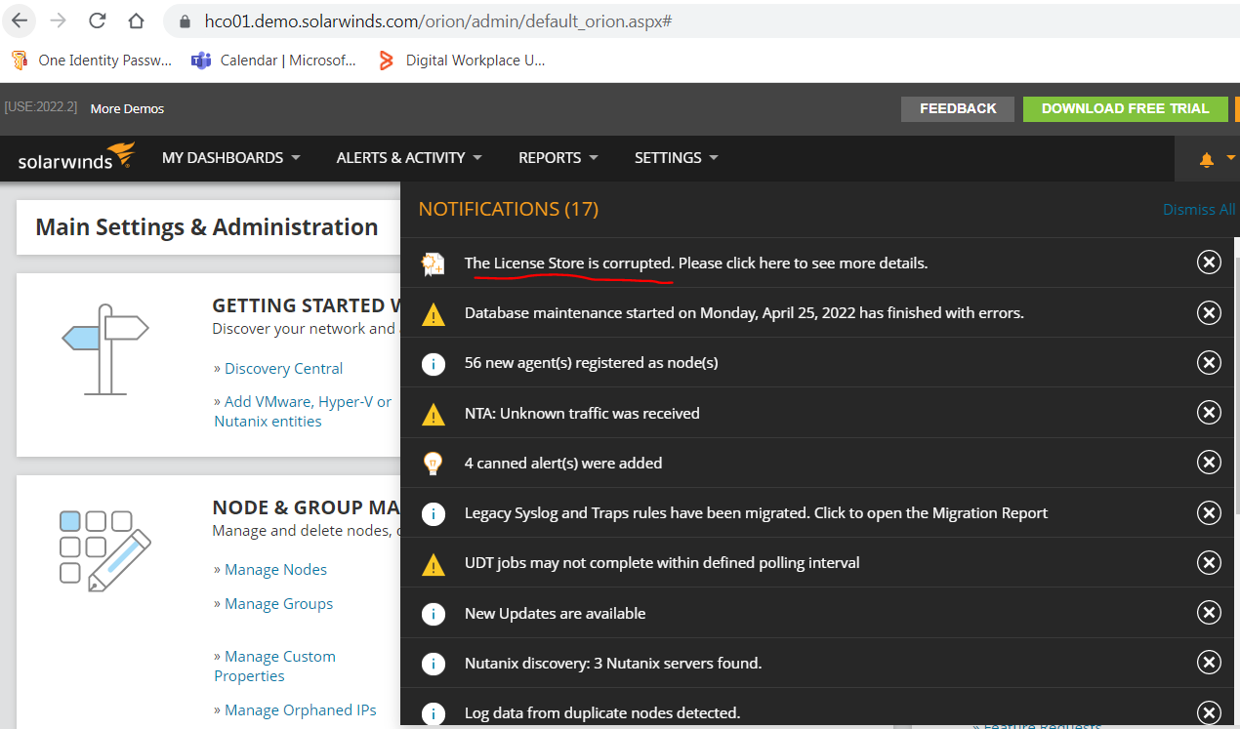Click the New Updates info icon
The image size is (1240, 729).
point(433,614)
